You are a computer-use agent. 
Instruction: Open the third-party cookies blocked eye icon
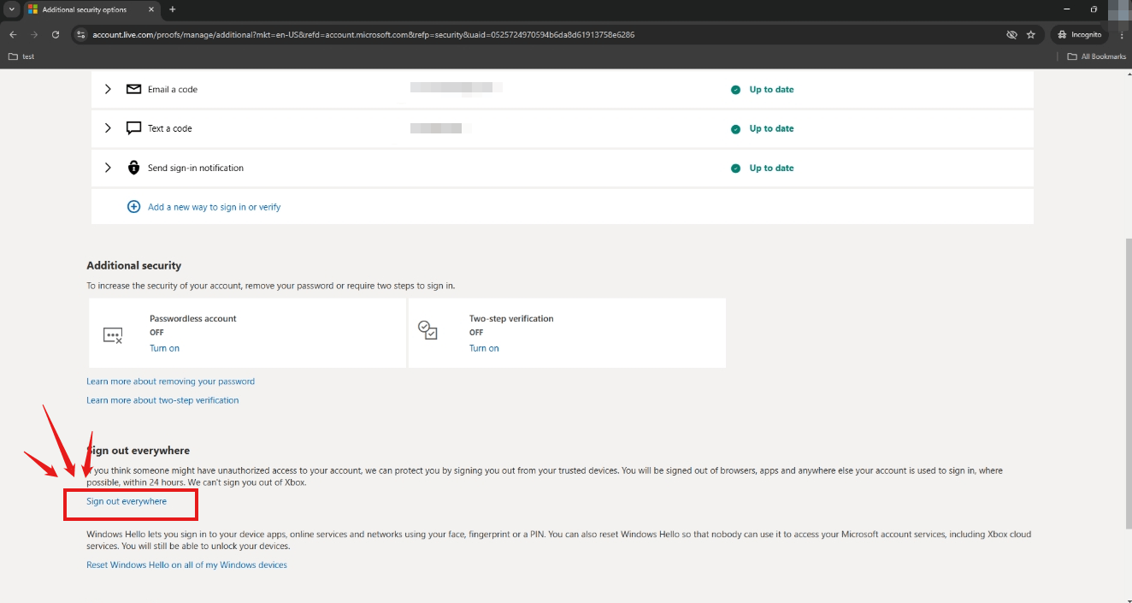point(1011,35)
